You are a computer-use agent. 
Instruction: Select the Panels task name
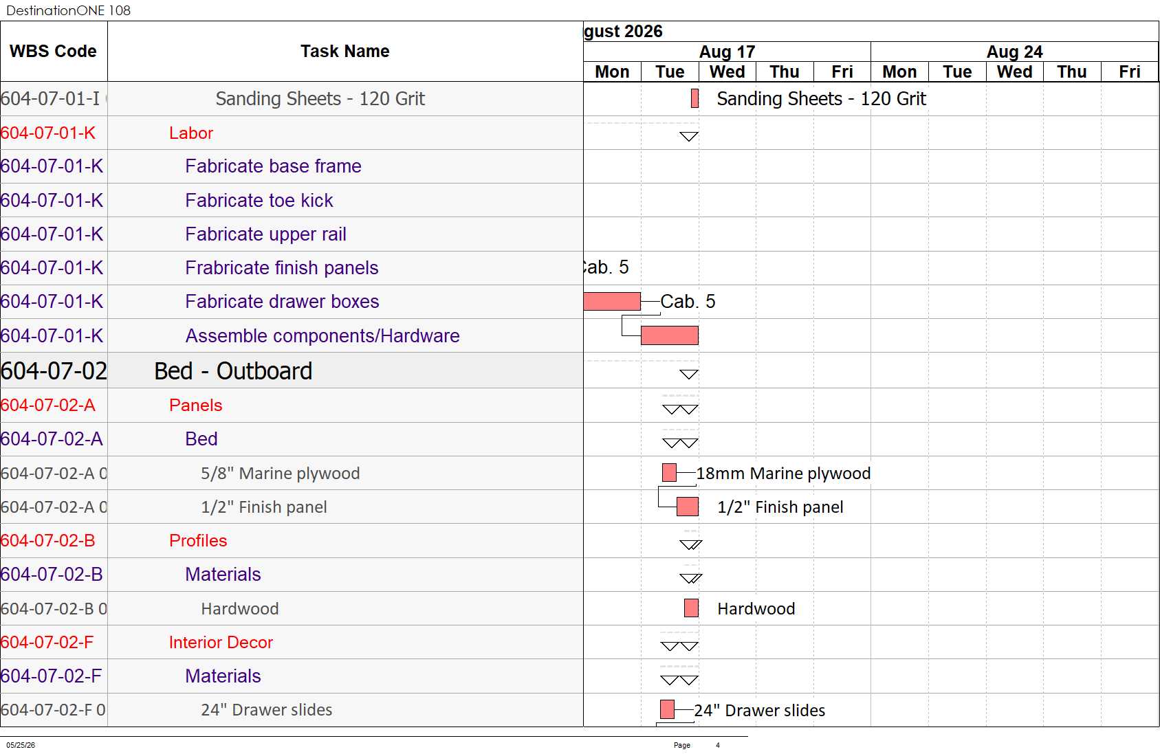coord(196,405)
